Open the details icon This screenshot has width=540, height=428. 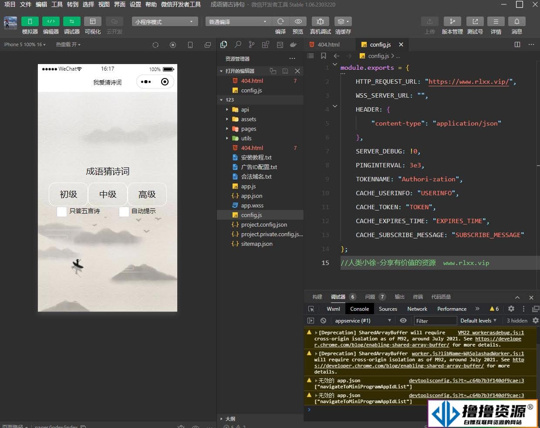(x=496, y=21)
